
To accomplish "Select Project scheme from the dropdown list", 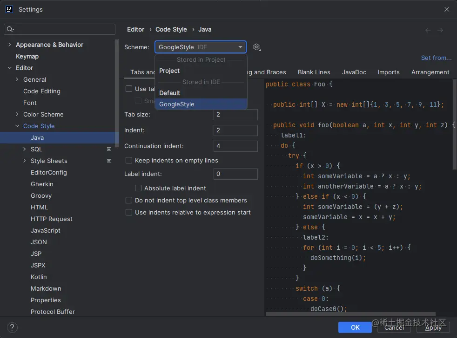I will click(201, 71).
